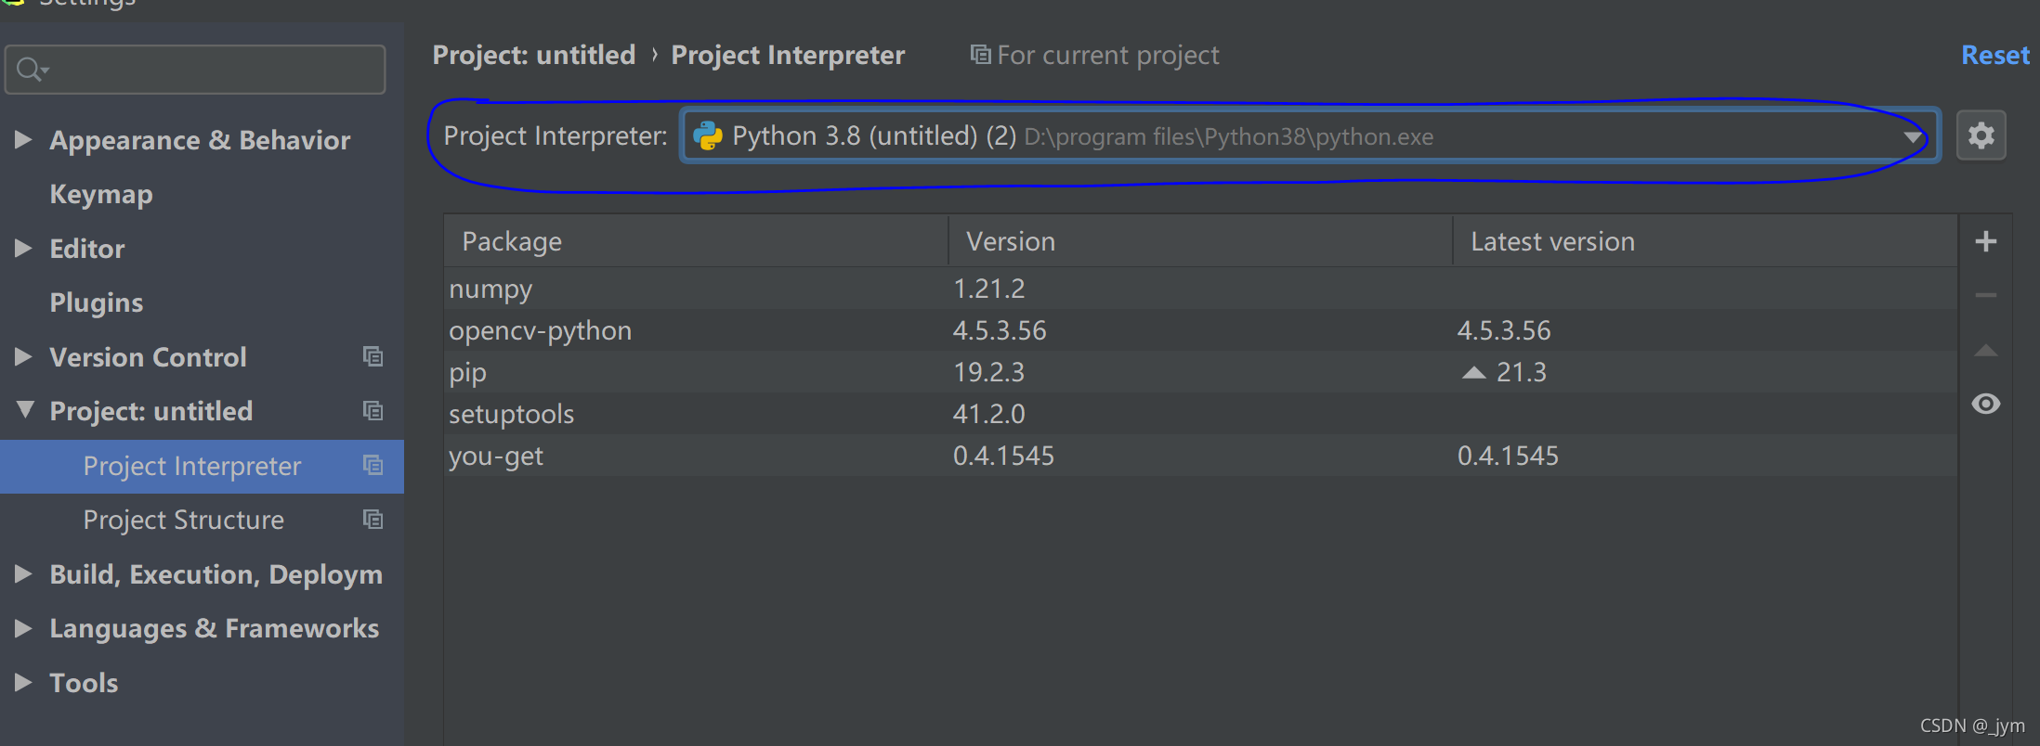Click the Project: untitled breadcrumb

534,56
